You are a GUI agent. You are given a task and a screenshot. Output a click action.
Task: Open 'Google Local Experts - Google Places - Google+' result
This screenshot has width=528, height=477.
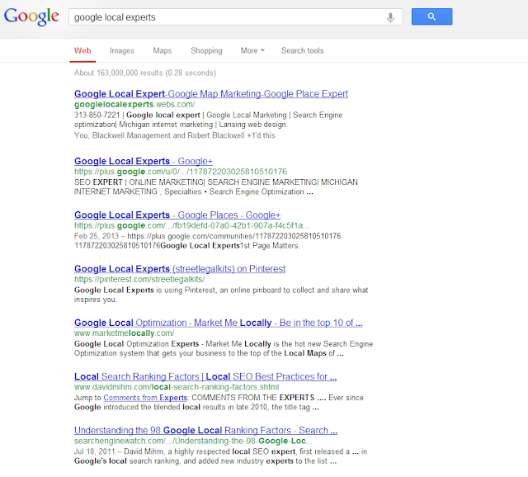pos(177,215)
